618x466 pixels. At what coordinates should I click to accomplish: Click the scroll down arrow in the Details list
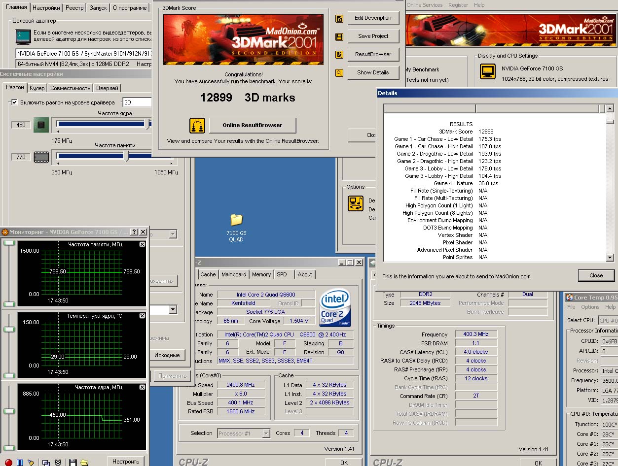(x=610, y=257)
